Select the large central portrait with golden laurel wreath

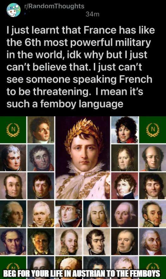pos(83,158)
